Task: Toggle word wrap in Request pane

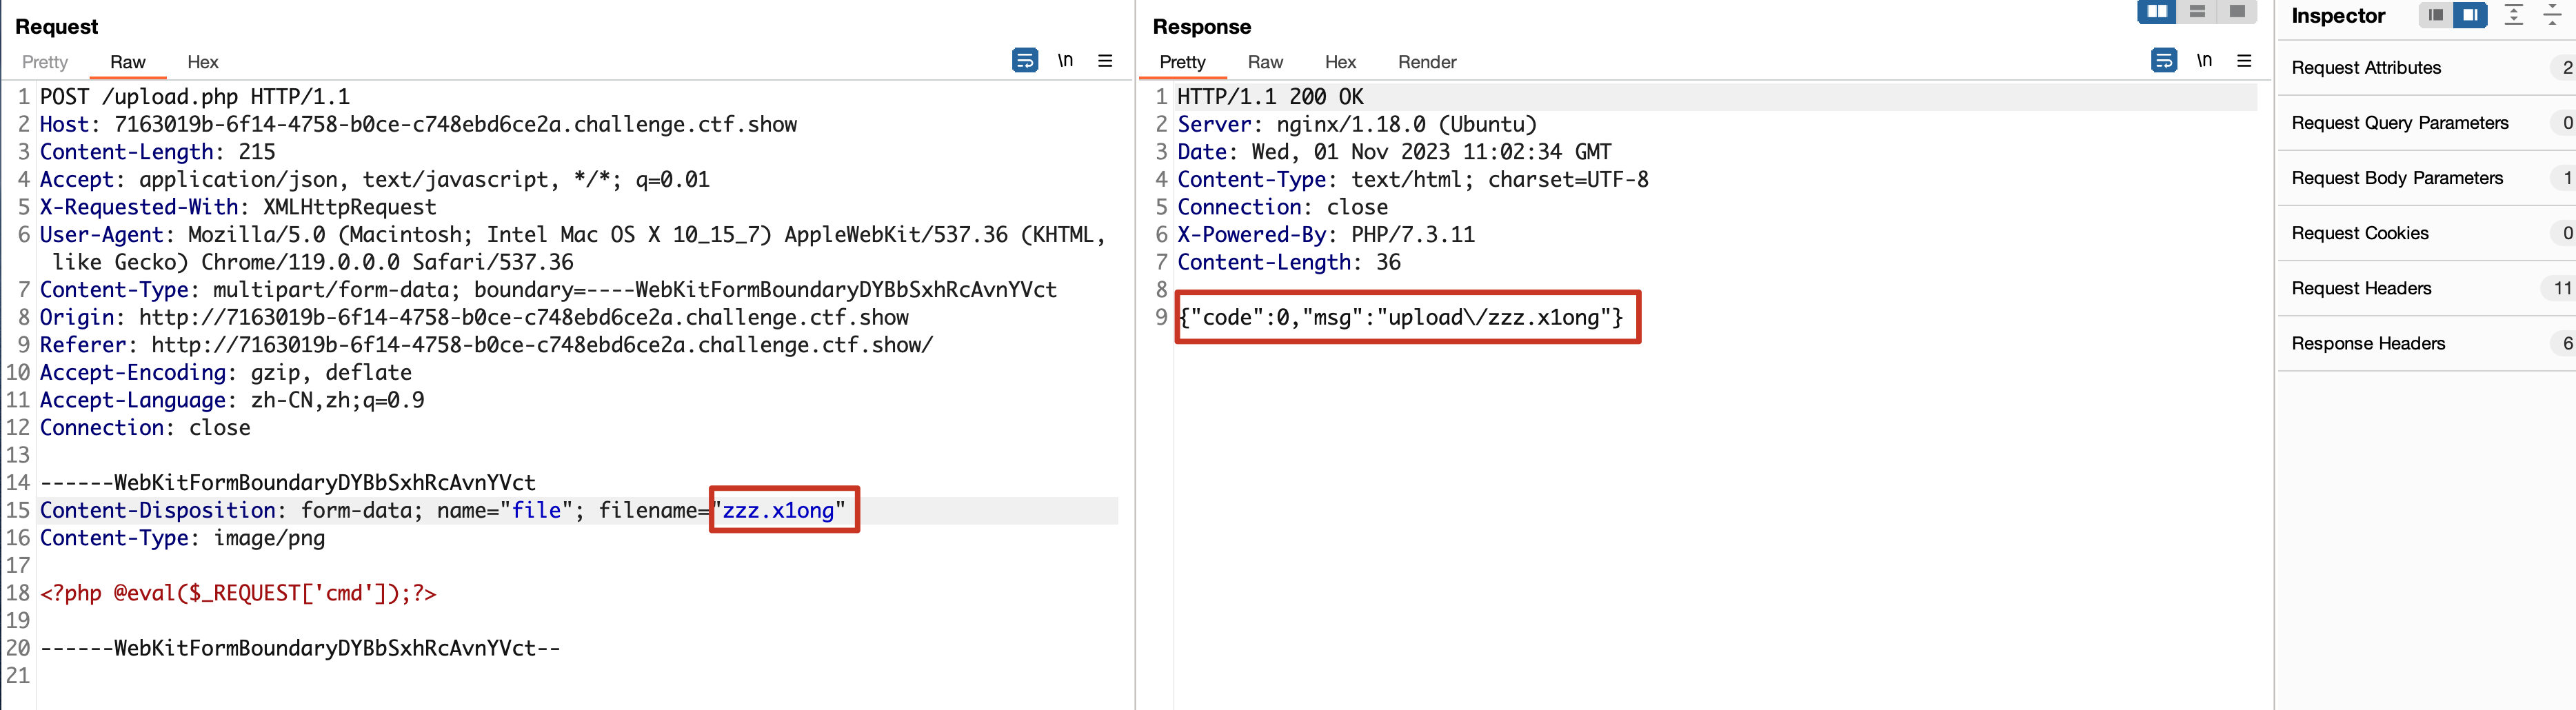Action: tap(1025, 61)
